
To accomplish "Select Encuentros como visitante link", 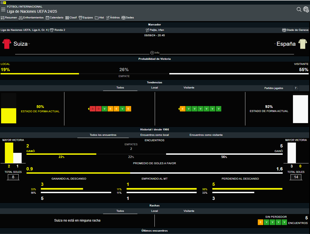I will click(x=206, y=135).
